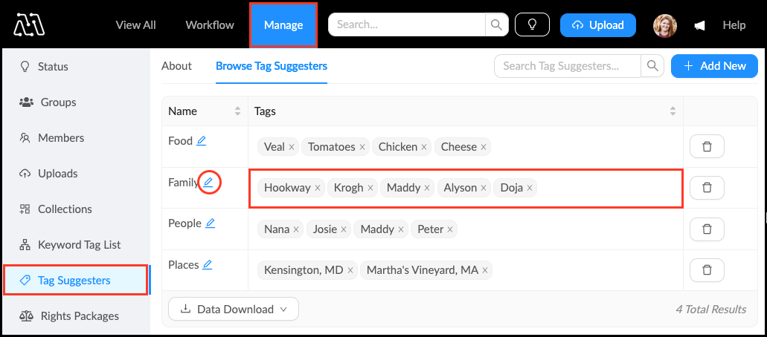Viewport: 767px width, 337px height.
Task: Open the user profile avatar
Action: pos(665,25)
